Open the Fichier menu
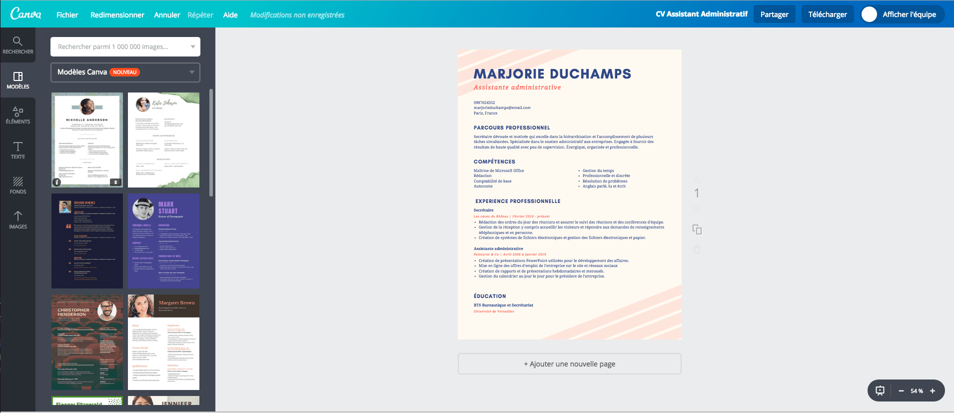Viewport: 954px width, 413px height. tap(67, 15)
